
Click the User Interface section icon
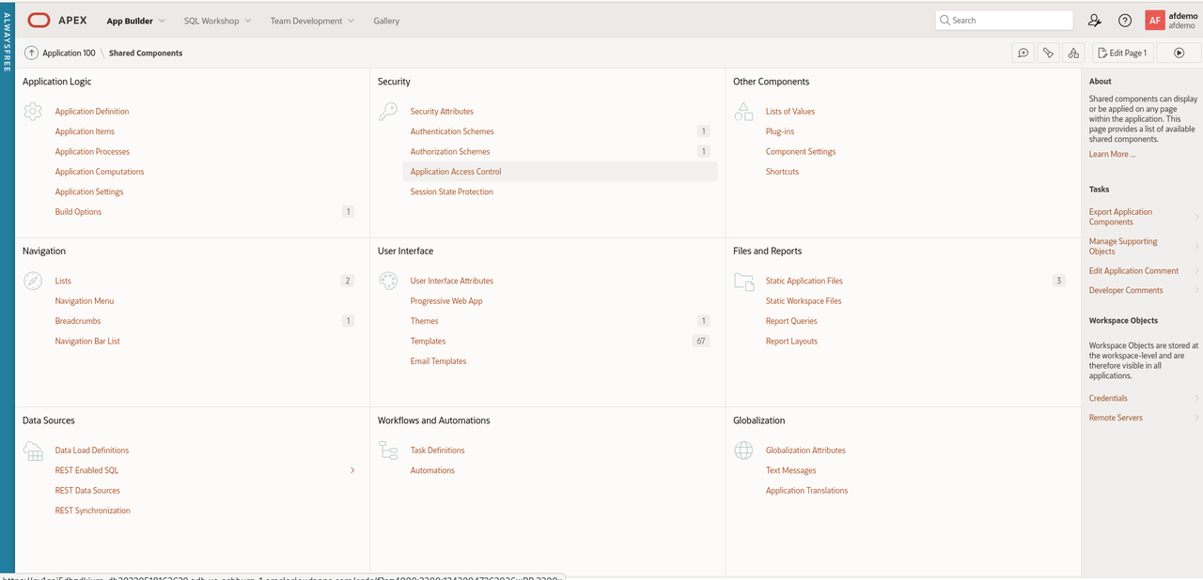388,280
